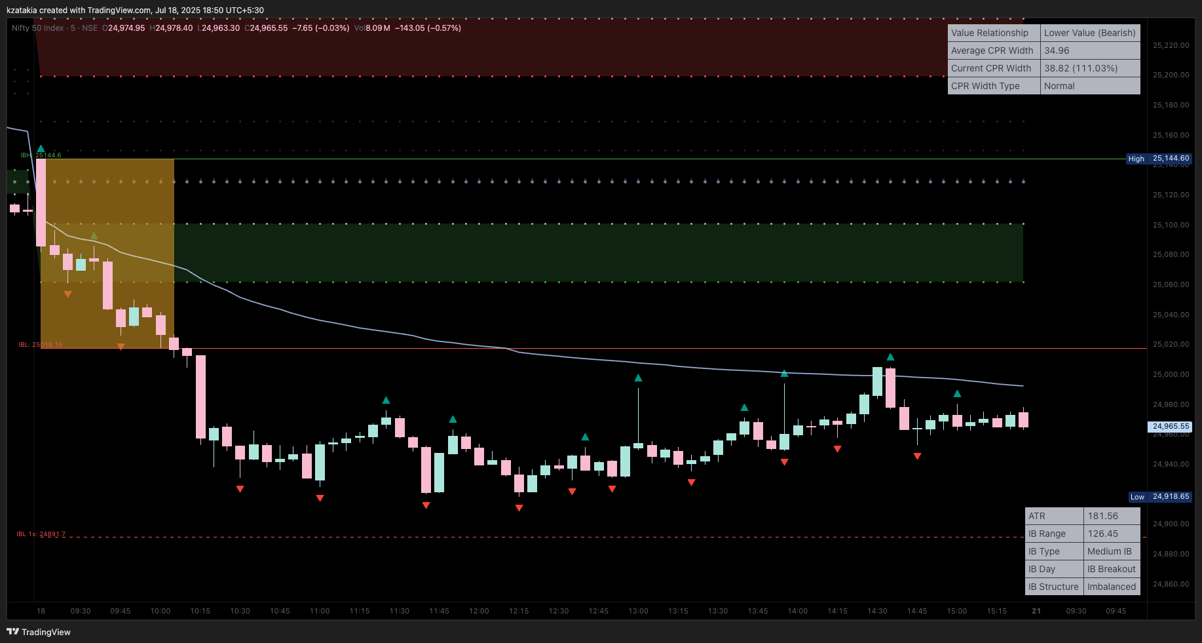Click the Low 24,918.65 price label
Image resolution: width=1202 pixels, height=643 pixels.
click(1160, 497)
